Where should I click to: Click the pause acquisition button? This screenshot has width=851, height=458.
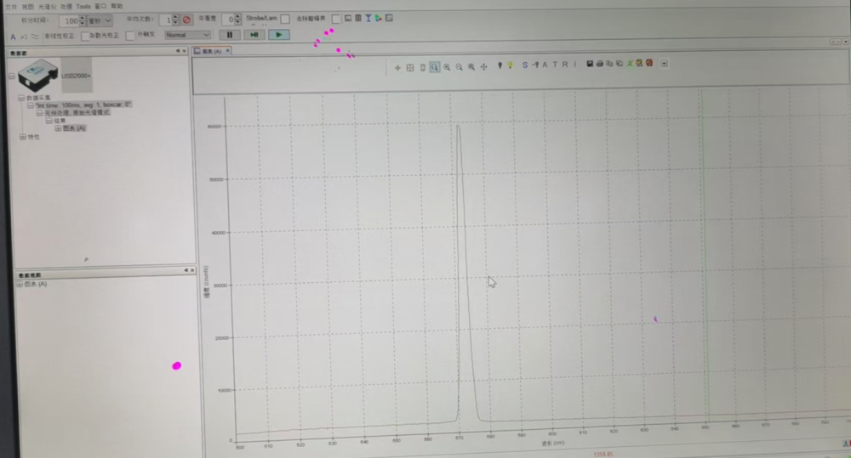230,35
